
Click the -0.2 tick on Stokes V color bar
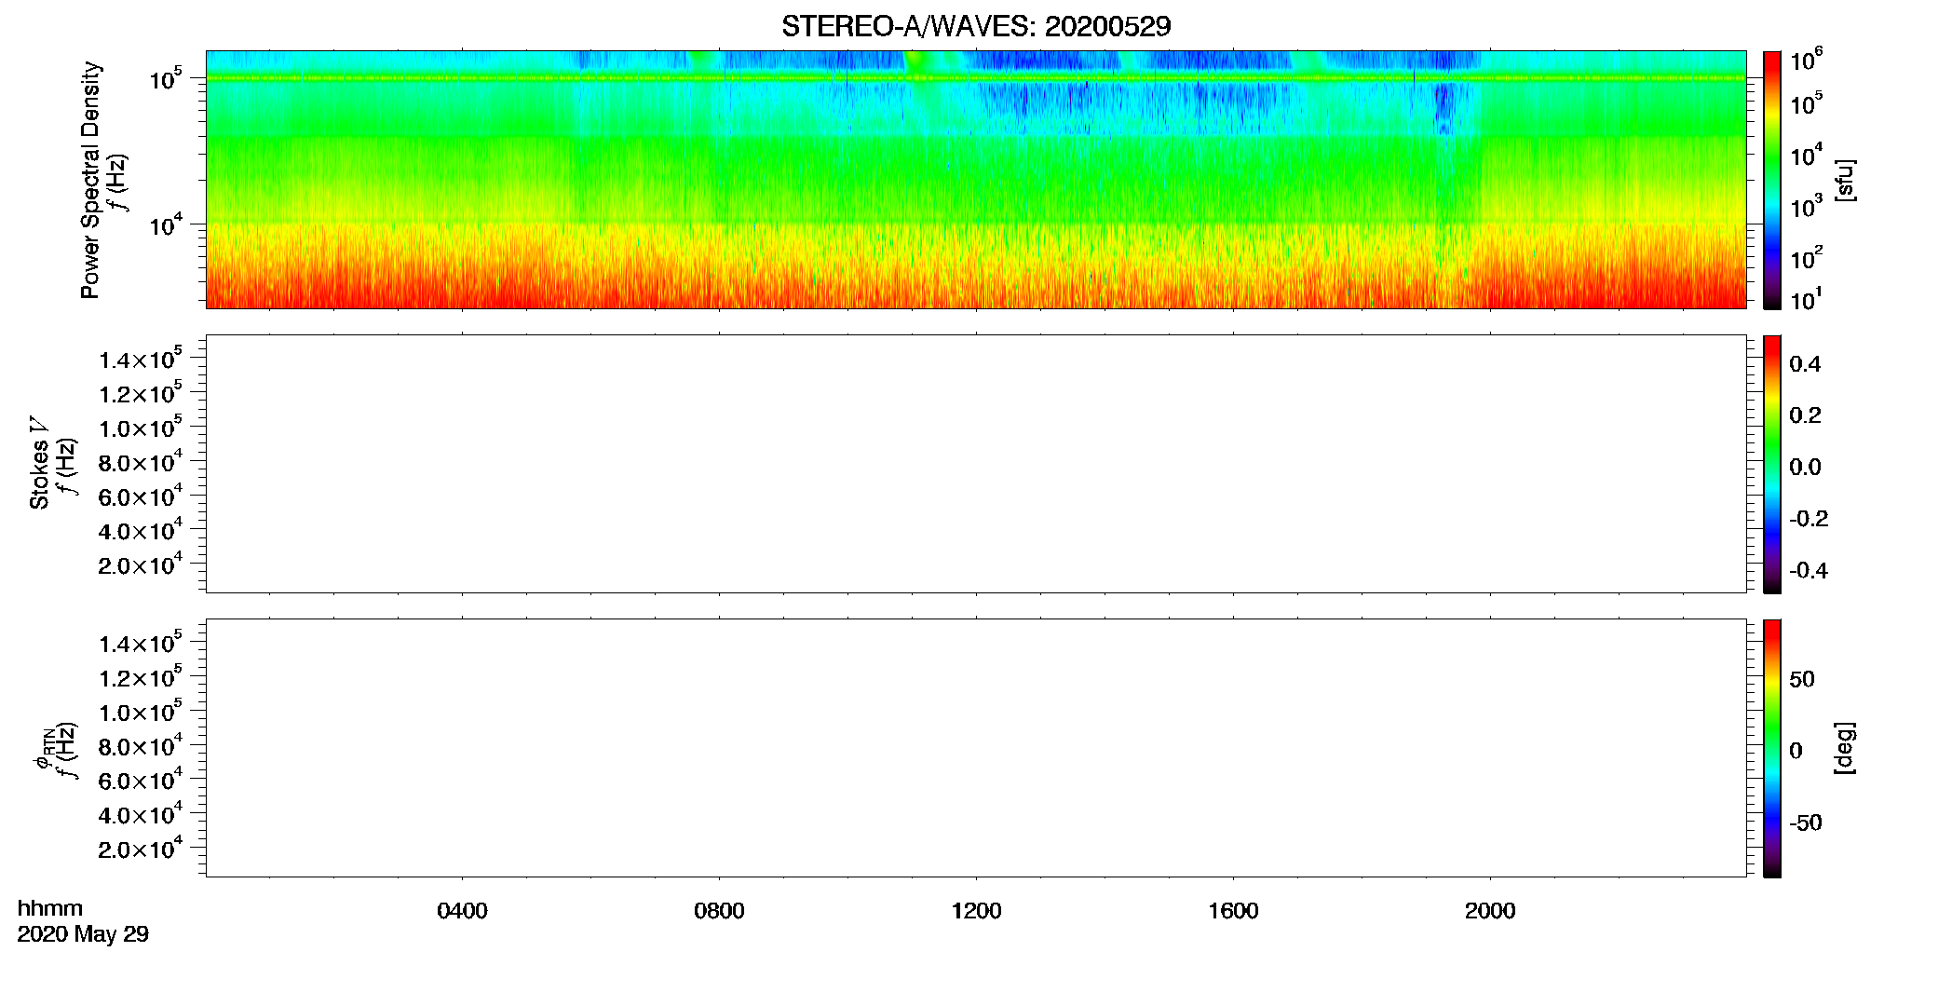tap(1809, 519)
